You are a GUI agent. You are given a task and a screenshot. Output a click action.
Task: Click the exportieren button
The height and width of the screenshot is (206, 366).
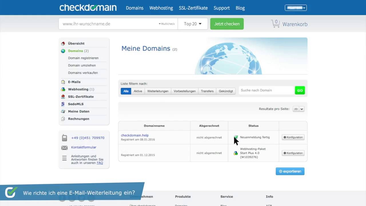pos(290,171)
